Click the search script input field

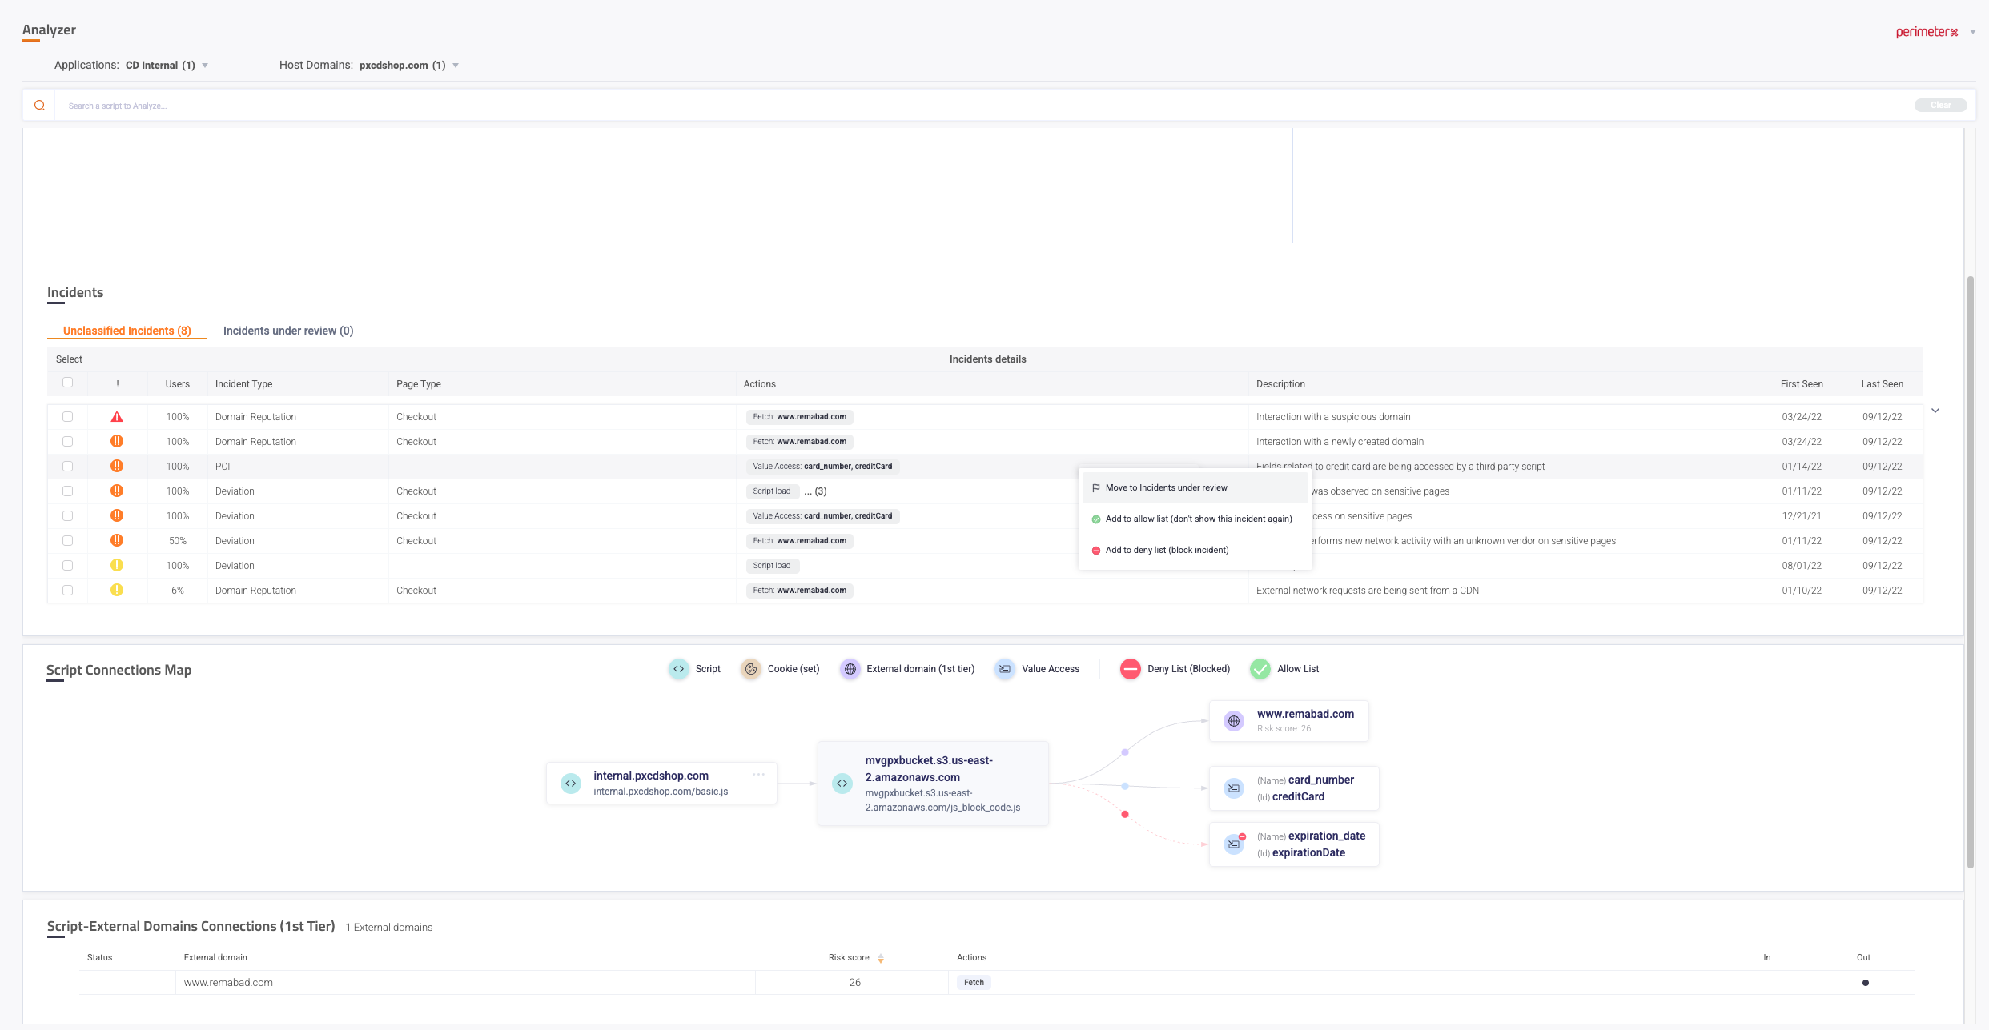961,106
